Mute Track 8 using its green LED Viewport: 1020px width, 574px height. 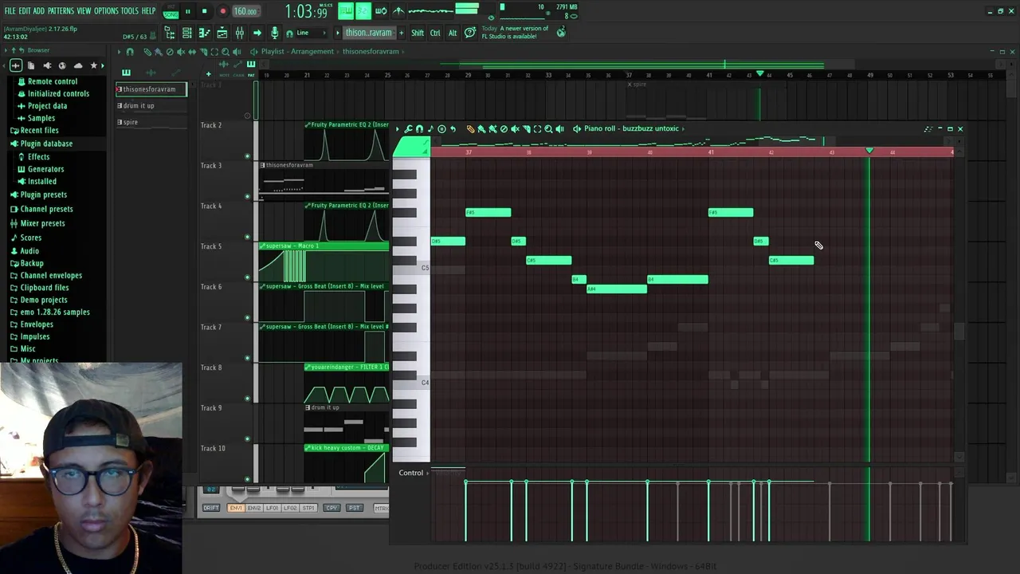[247, 398]
